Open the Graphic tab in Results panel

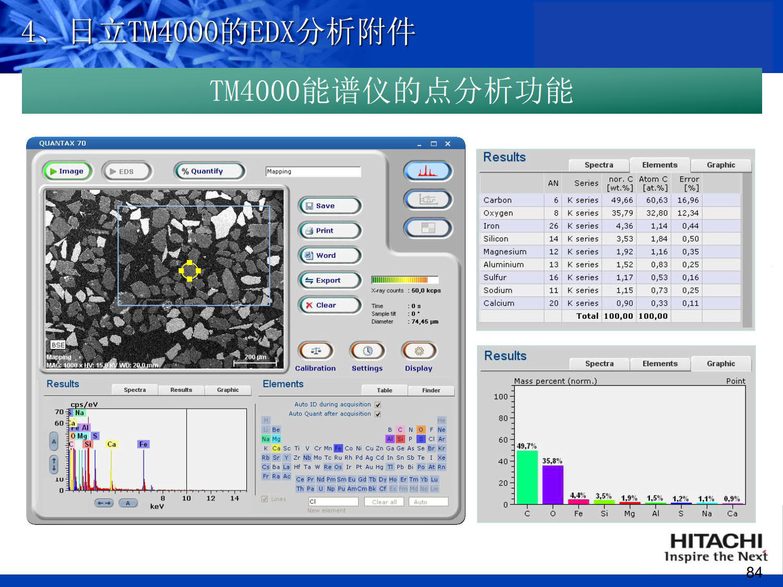click(x=228, y=390)
